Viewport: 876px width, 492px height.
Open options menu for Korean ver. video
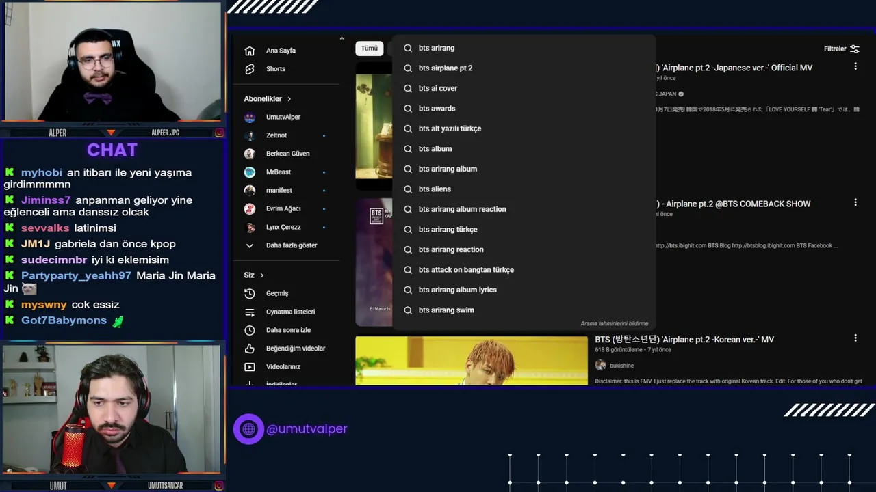pyautogui.click(x=855, y=338)
